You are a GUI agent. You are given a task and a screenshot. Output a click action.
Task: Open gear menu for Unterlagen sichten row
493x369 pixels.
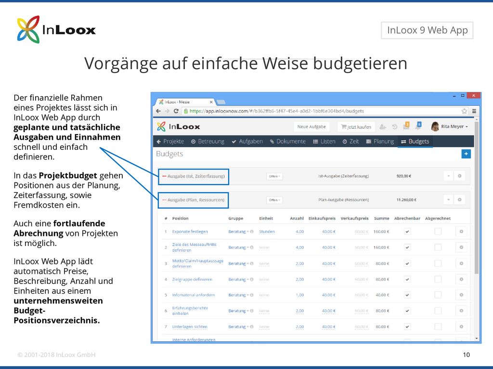[461, 327]
